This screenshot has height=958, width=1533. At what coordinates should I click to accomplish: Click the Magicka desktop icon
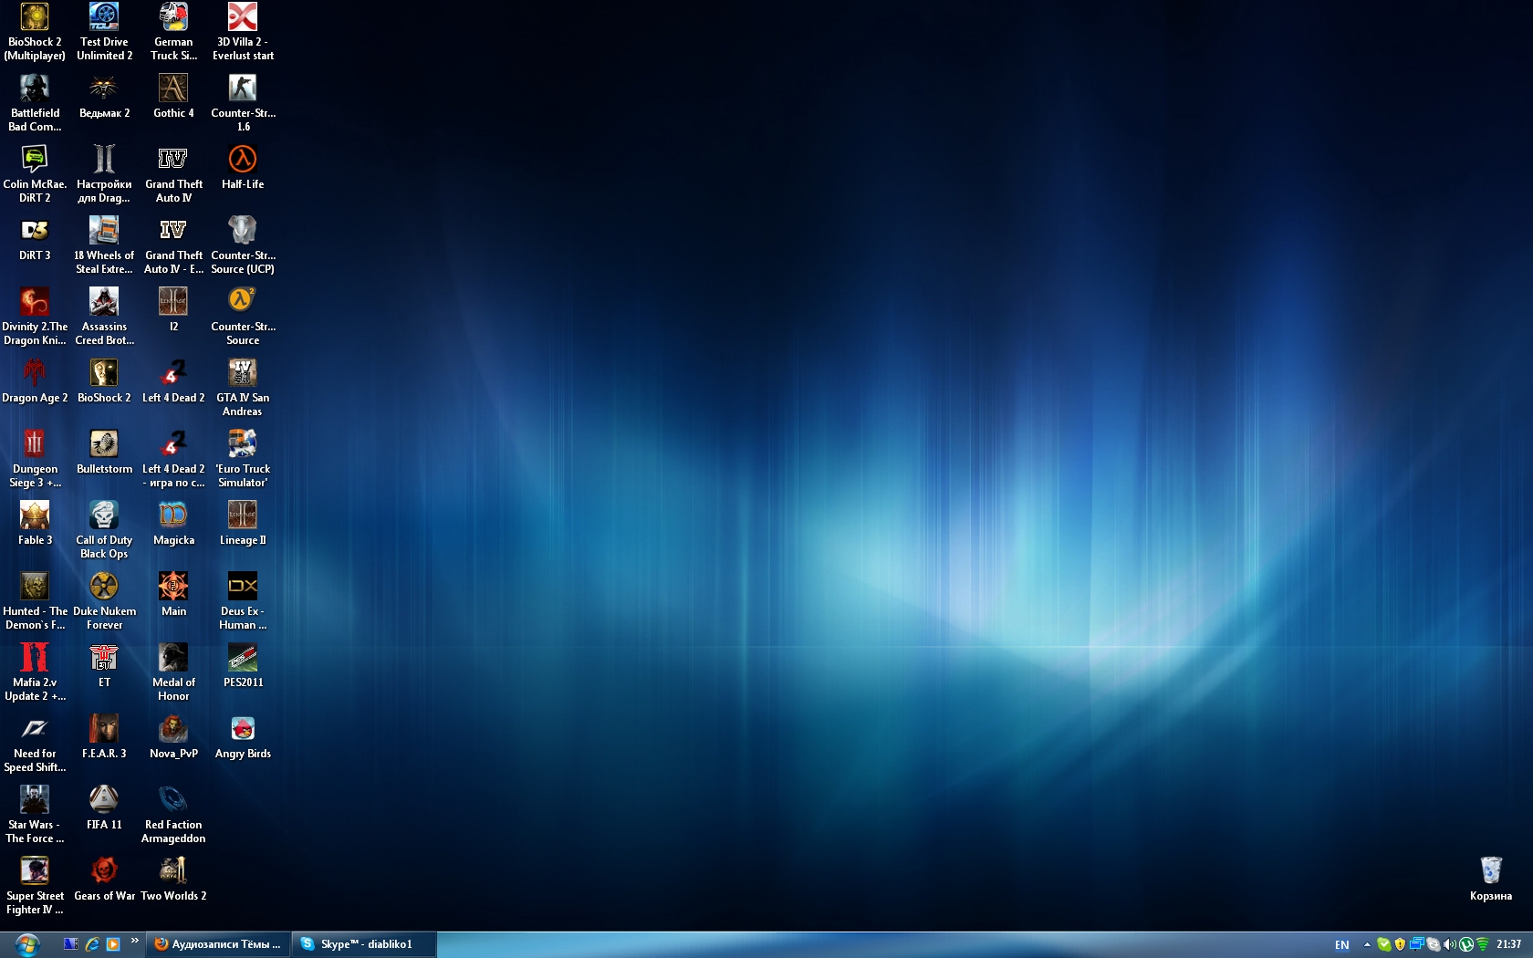pos(173,524)
